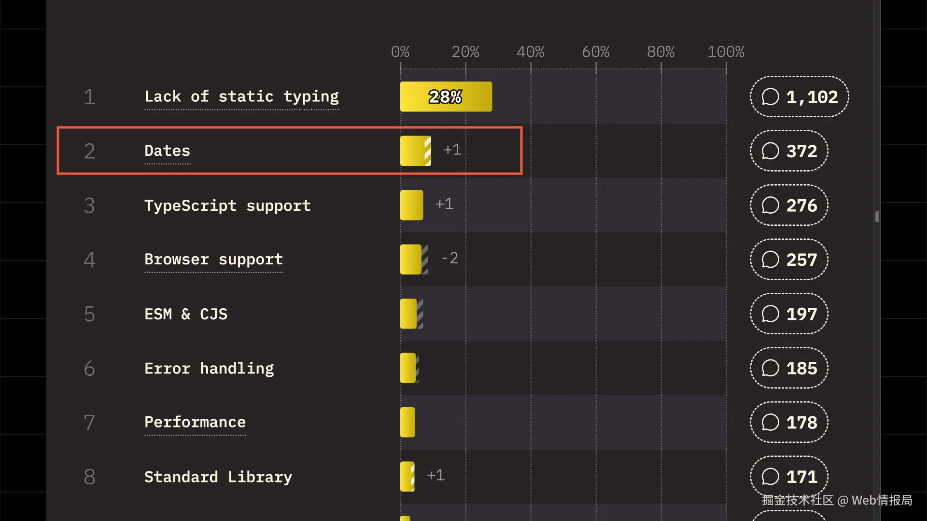Click comment bubble icon beside 276

(770, 206)
